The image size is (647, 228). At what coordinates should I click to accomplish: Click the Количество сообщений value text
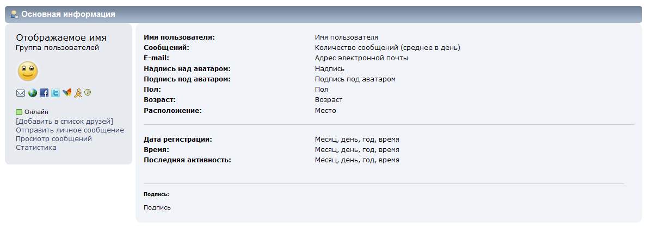(x=387, y=48)
